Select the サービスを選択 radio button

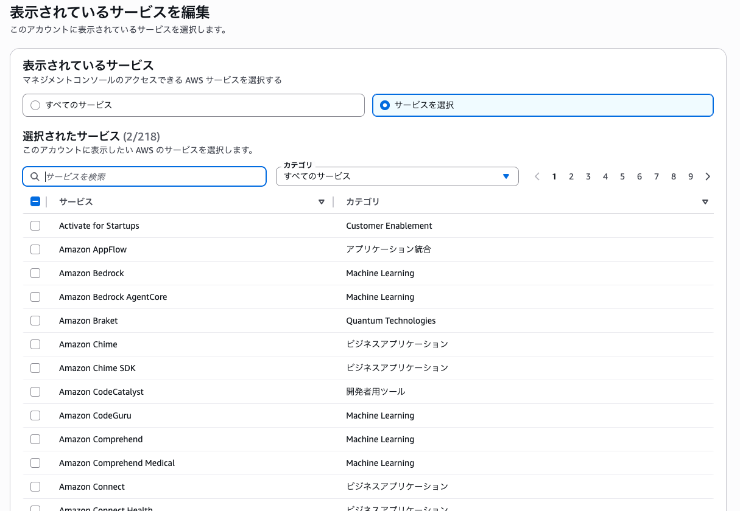(x=384, y=105)
